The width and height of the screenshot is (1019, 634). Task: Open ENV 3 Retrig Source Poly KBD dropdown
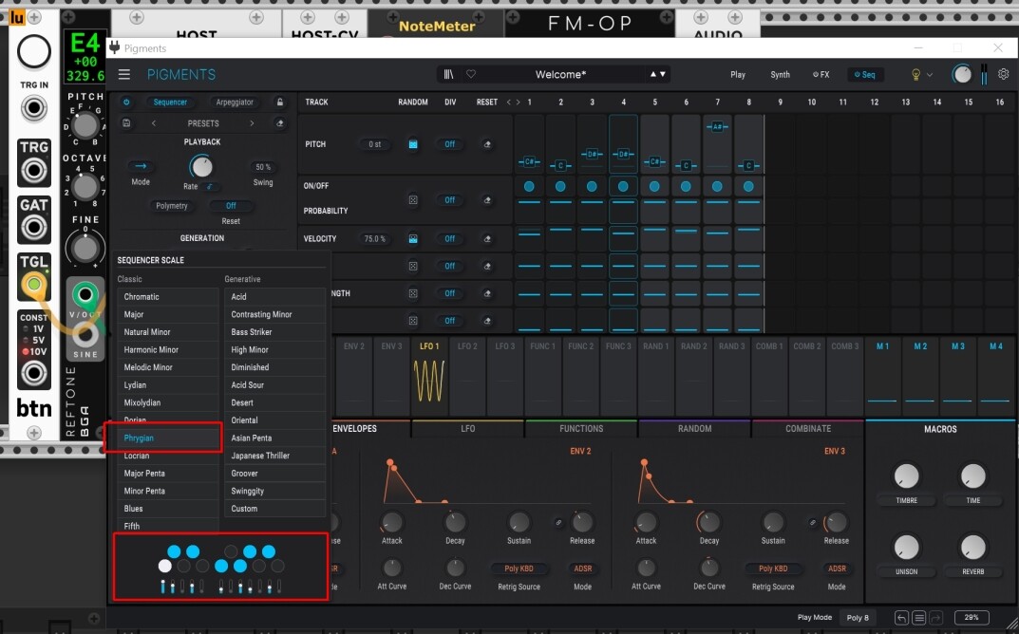click(773, 569)
